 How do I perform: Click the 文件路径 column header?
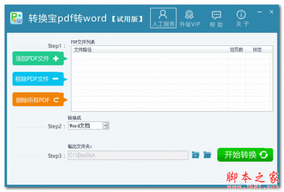click(x=150, y=50)
